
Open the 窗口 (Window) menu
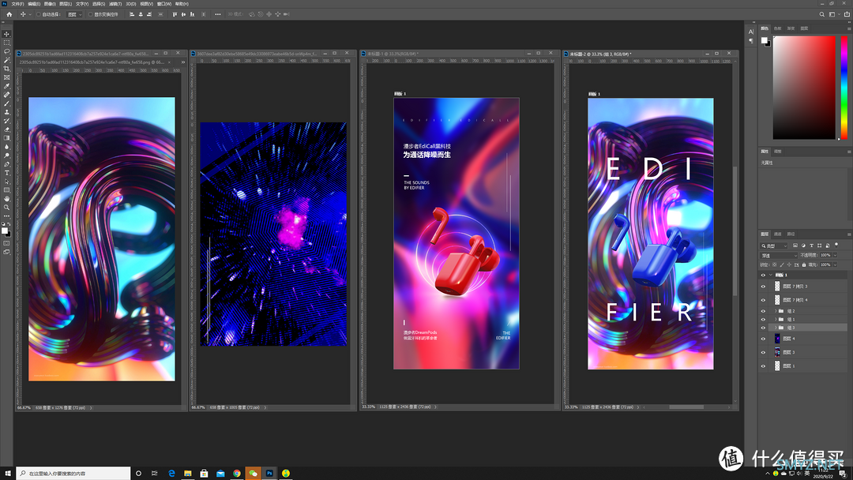pos(164,4)
